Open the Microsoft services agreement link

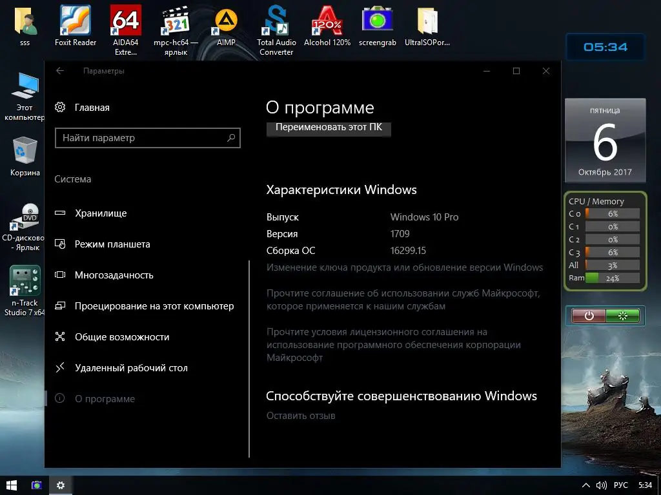(x=403, y=299)
